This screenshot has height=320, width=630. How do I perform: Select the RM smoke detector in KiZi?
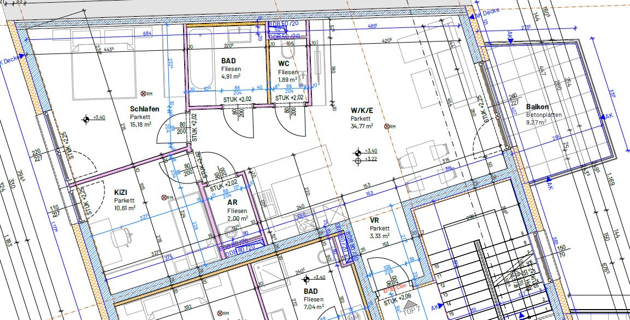[x=164, y=197]
